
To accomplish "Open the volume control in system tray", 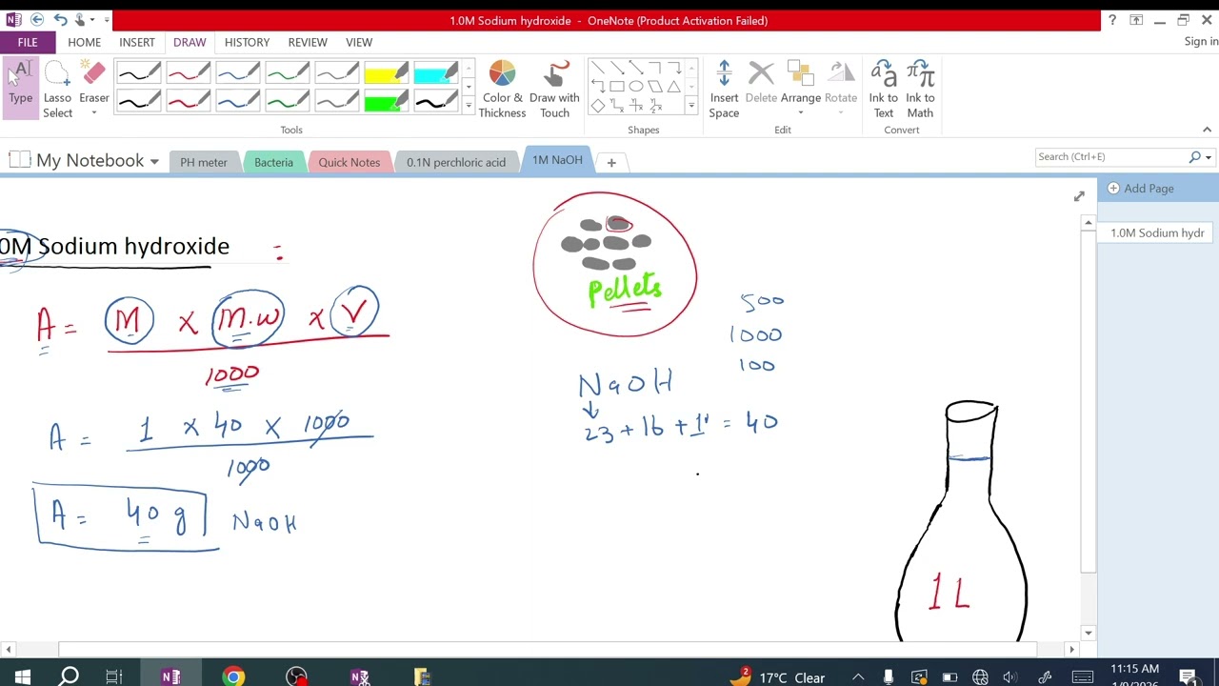I will [x=1010, y=677].
